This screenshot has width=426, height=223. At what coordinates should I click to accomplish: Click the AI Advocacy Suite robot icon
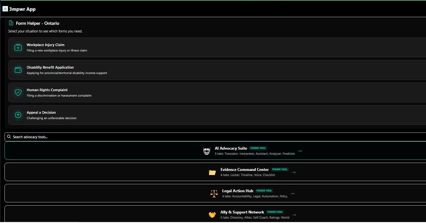tap(207, 151)
